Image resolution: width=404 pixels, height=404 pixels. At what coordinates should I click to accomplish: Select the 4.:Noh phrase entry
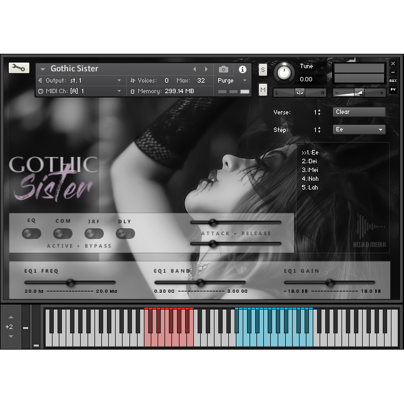point(310,179)
